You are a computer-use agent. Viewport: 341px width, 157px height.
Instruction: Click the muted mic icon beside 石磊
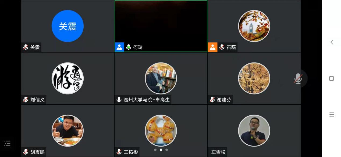coord(222,47)
